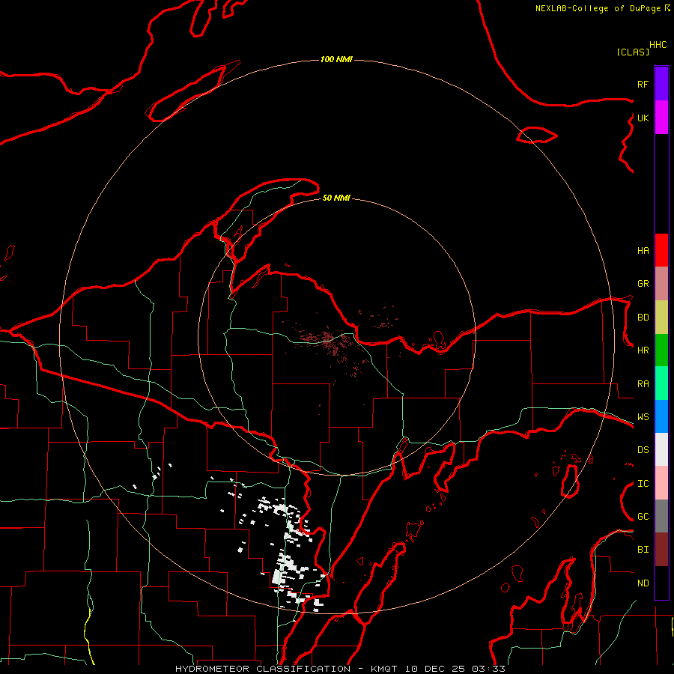Click the GR legend label
Screen dimensions: 674x674
643,284
